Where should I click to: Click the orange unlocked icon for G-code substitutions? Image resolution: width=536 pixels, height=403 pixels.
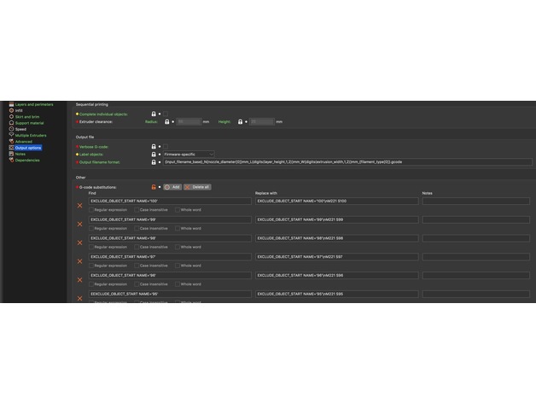point(154,186)
